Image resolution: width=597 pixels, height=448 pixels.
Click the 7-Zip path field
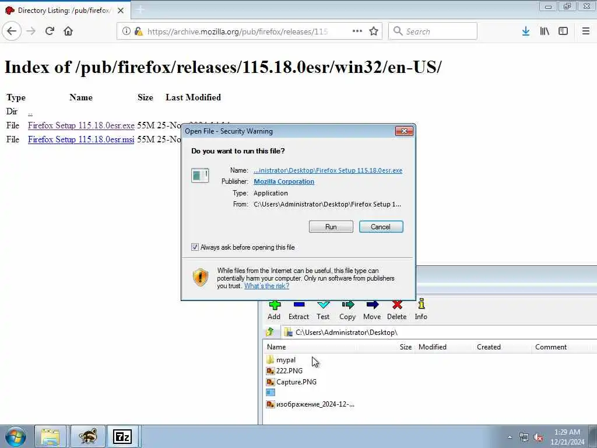coord(439,332)
